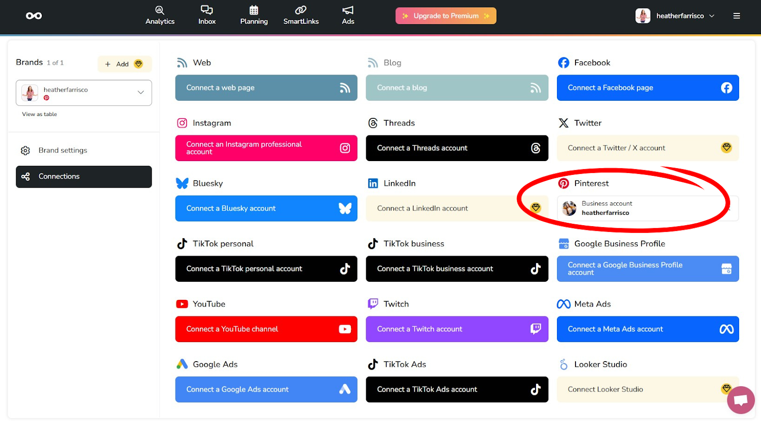Connect Looker Studio
The width and height of the screenshot is (761, 421).
coord(648,389)
